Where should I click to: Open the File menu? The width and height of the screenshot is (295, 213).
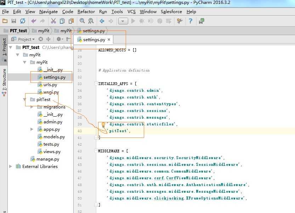click(x=5, y=12)
